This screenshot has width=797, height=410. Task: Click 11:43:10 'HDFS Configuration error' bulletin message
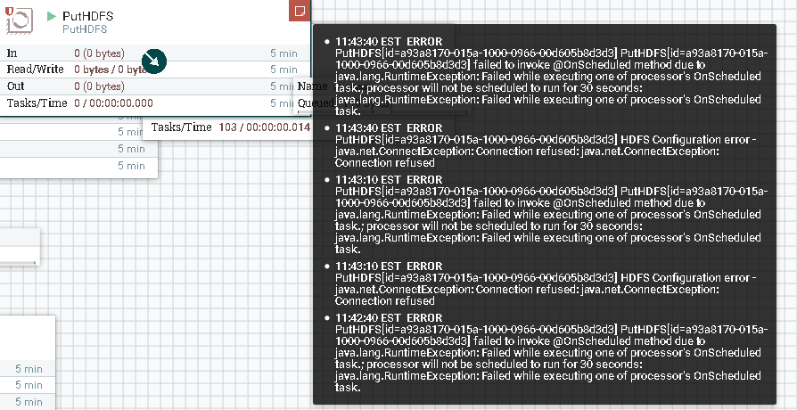[x=546, y=289]
